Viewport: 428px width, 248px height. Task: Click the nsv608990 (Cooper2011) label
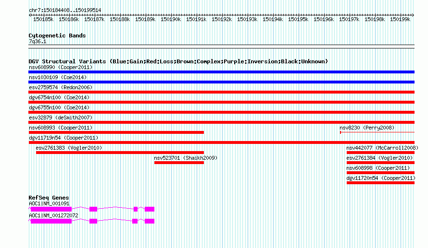(x=61, y=67)
